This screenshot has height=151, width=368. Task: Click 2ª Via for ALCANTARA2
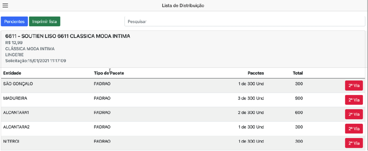tap(354, 129)
